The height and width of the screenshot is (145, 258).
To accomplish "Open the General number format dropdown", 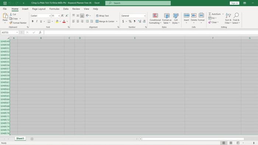I will 145,16.
